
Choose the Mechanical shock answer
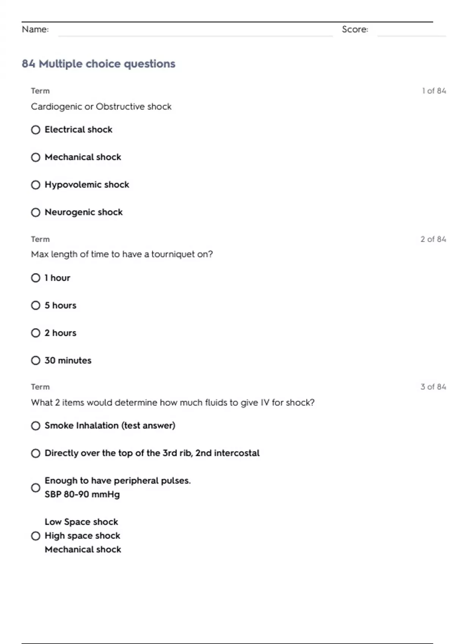point(36,157)
